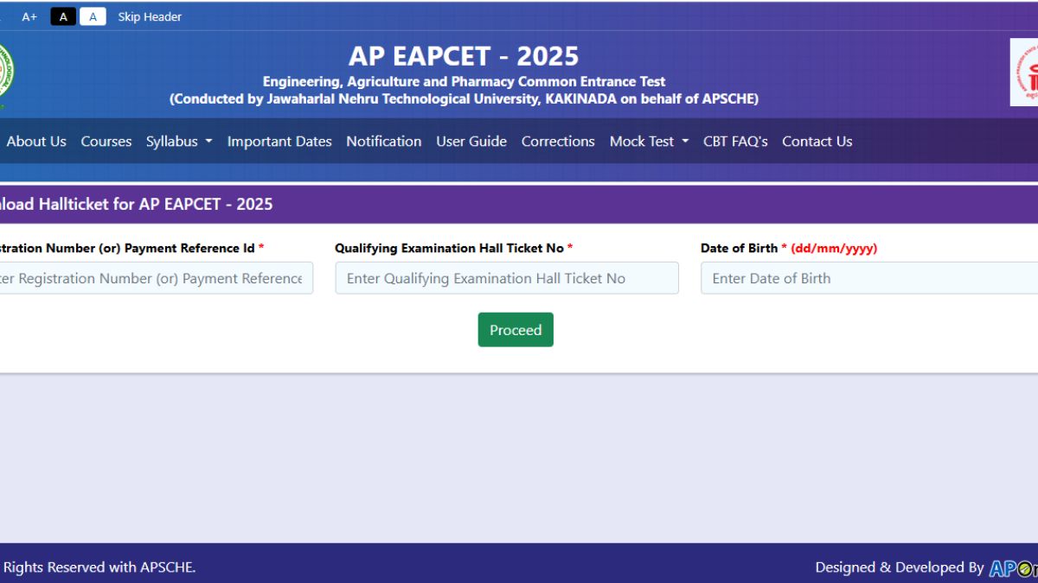The image size is (1038, 583).
Task: Click the Conducted by JNTU Kakinada subtitle
Action: [x=464, y=99]
